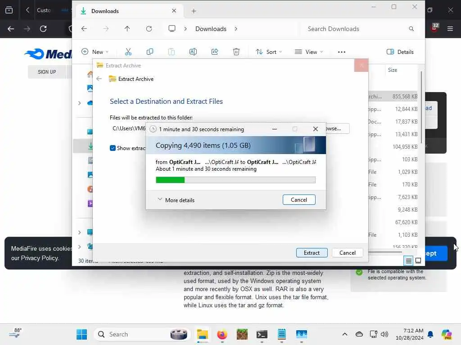Screen dimensions: 461x345
Task: Expand the OneDrive tree node chevron
Action: [79, 103]
